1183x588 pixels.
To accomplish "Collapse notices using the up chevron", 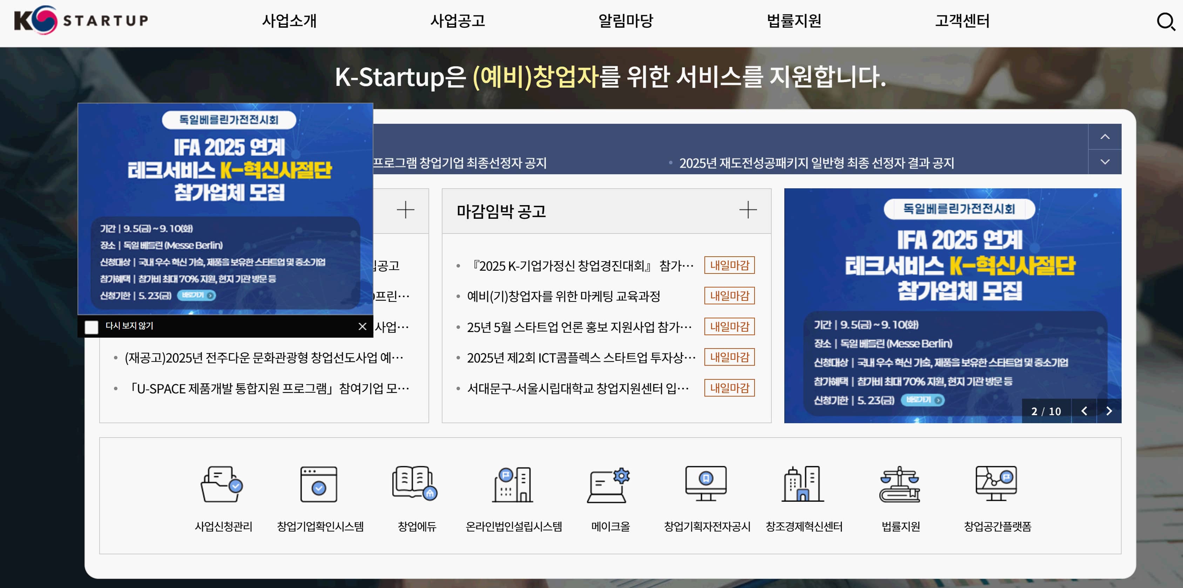I will (x=1106, y=137).
